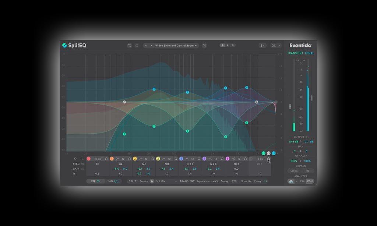Viewport: 377px width, 226px height.
Task: Click the white solo headphone below the graph
Action: (268, 153)
